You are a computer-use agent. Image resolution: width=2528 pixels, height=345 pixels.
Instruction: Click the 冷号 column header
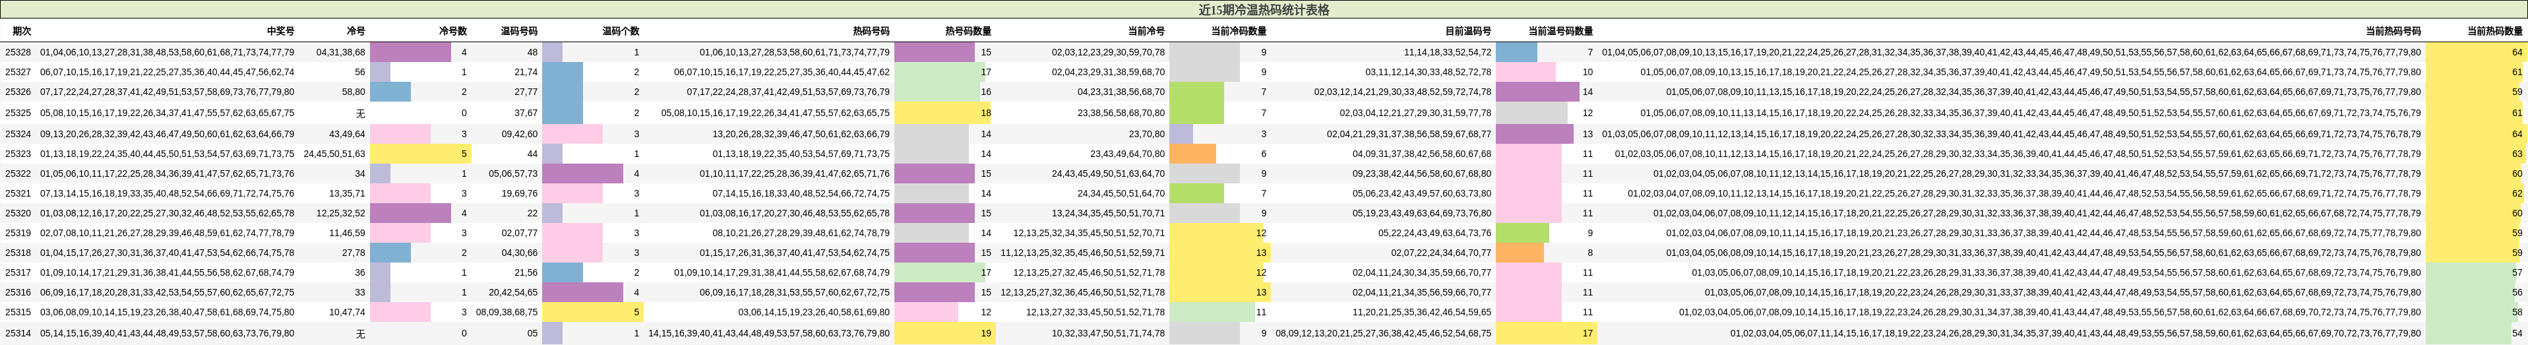[x=355, y=32]
